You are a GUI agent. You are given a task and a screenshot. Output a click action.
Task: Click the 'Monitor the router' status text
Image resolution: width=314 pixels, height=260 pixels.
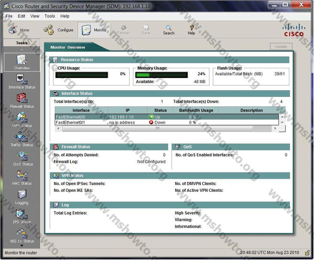tap(21, 253)
